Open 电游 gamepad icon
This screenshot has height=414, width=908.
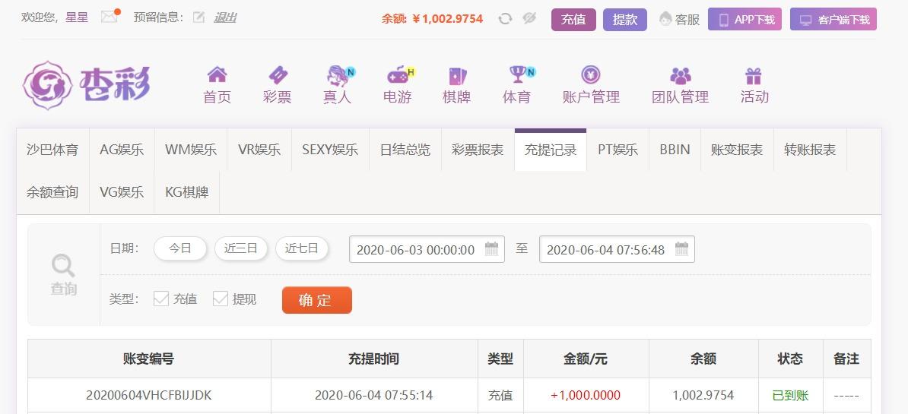(x=397, y=75)
